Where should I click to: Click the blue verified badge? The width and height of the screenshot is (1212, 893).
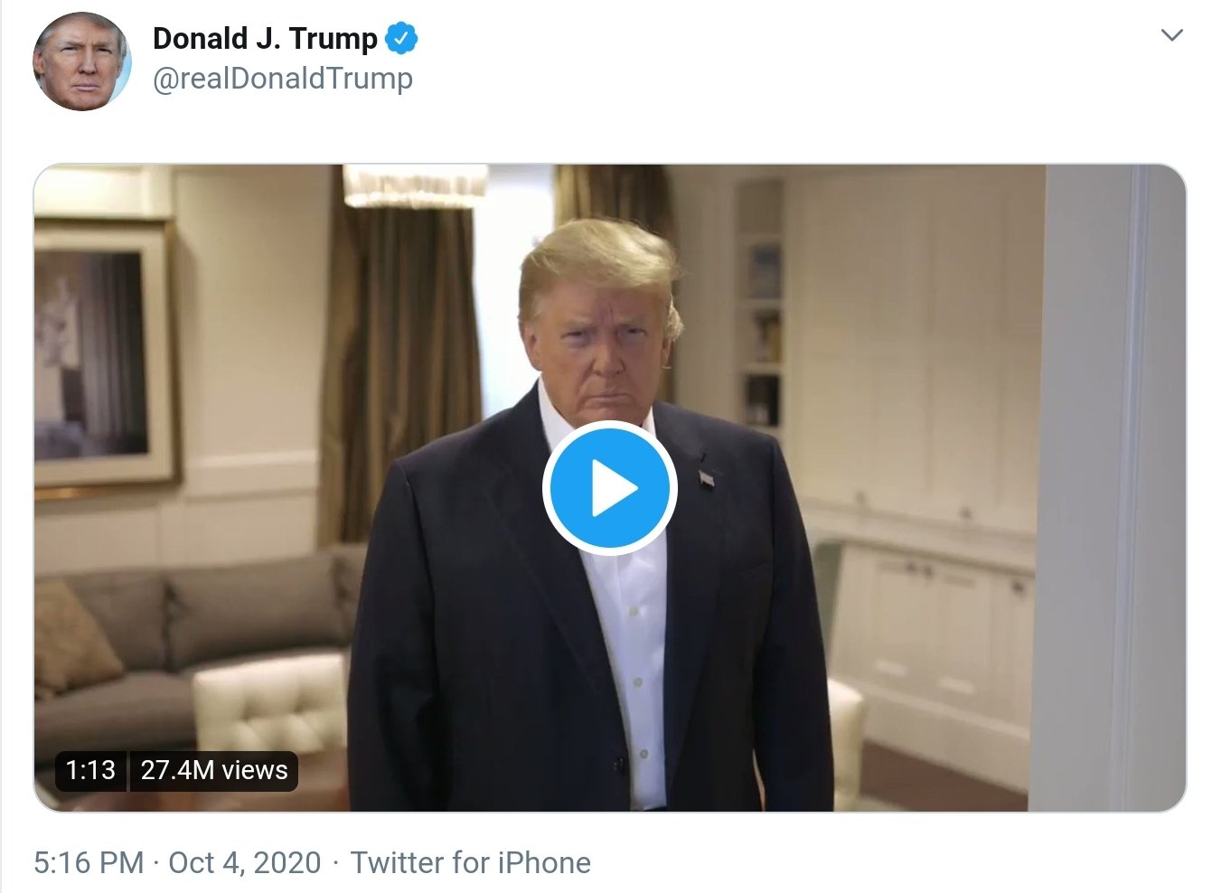(401, 39)
